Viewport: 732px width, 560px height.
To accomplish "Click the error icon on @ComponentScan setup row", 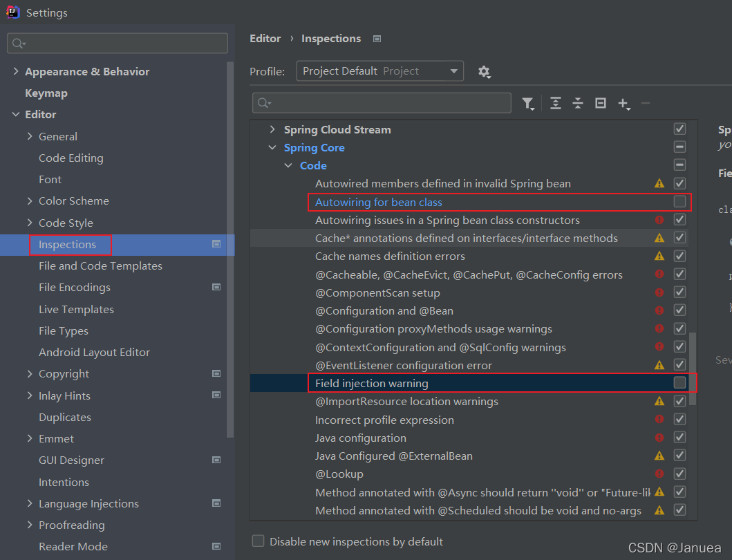I will [x=659, y=292].
